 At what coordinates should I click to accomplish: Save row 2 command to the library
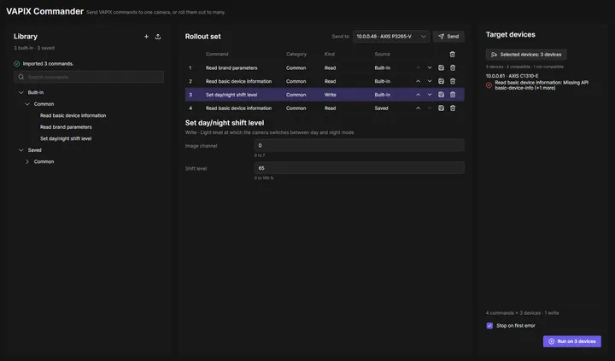[441, 81]
